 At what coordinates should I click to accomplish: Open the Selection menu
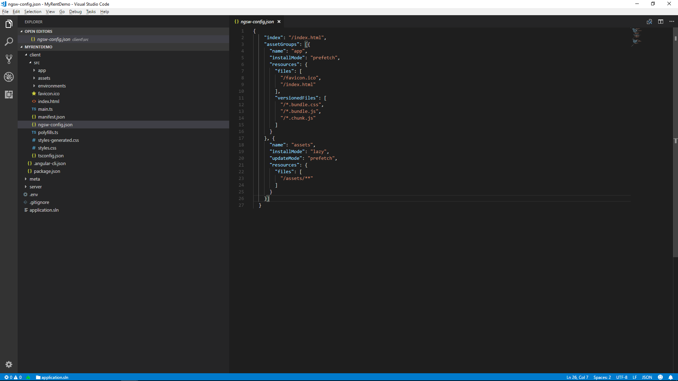pyautogui.click(x=33, y=12)
